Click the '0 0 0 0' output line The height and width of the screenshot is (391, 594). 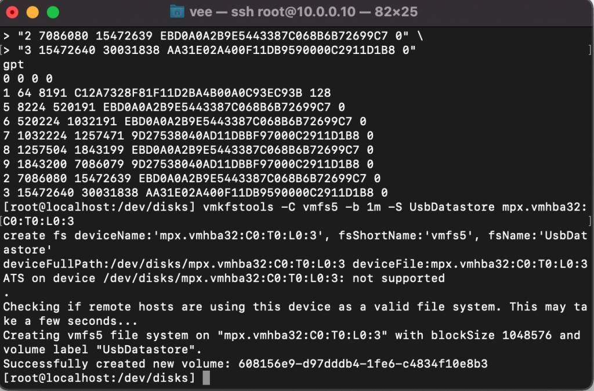(x=28, y=78)
